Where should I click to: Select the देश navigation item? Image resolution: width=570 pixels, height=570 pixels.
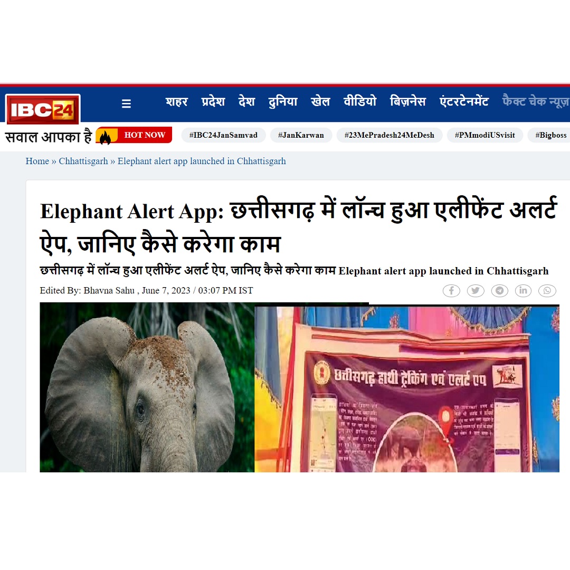[246, 101]
